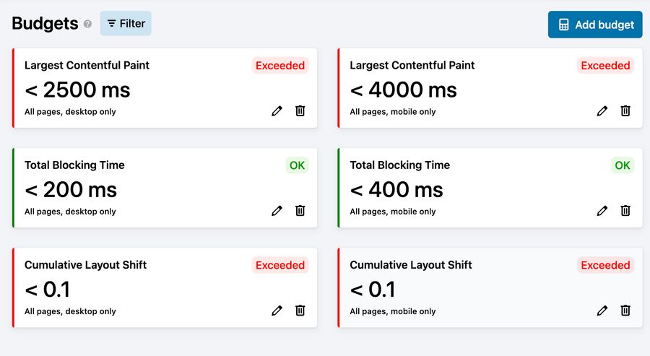Click Exceeded badge on desktop Largest Contentful Paint

[280, 66]
